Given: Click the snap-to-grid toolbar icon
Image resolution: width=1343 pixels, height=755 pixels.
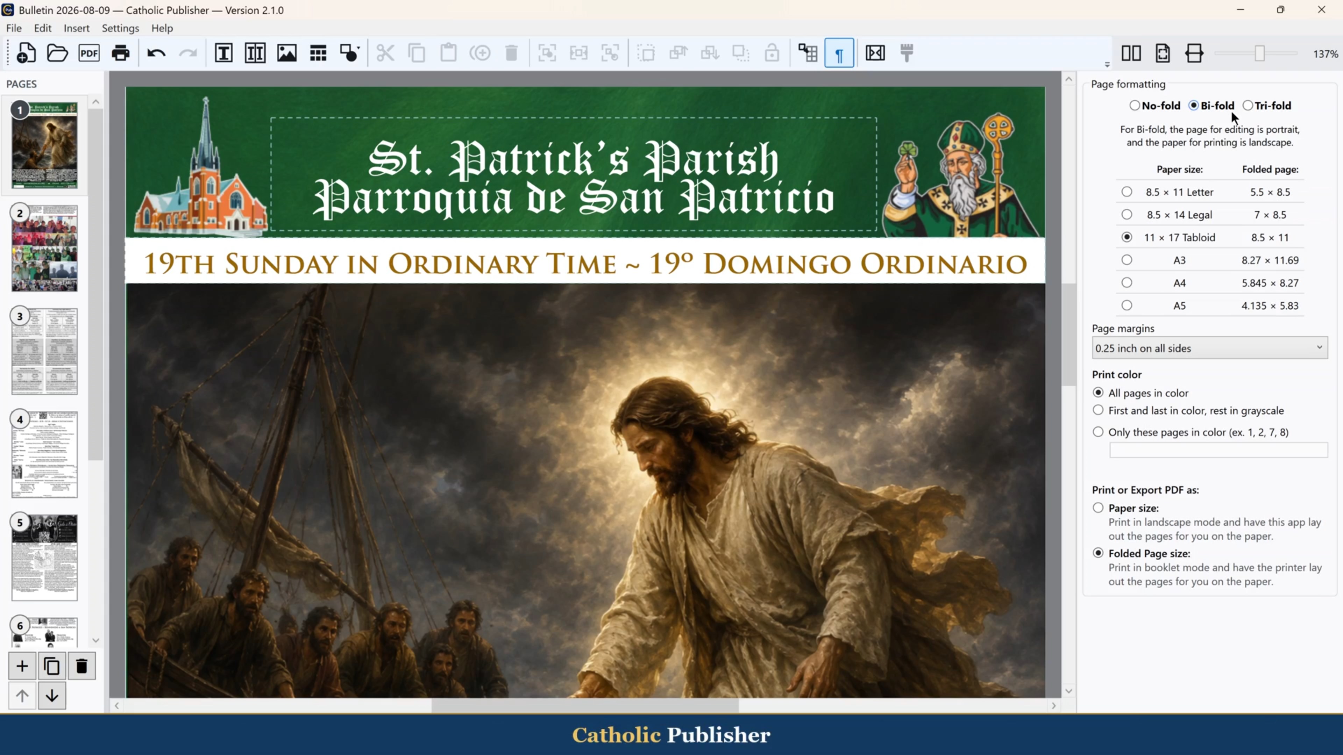Looking at the screenshot, I should 808,53.
